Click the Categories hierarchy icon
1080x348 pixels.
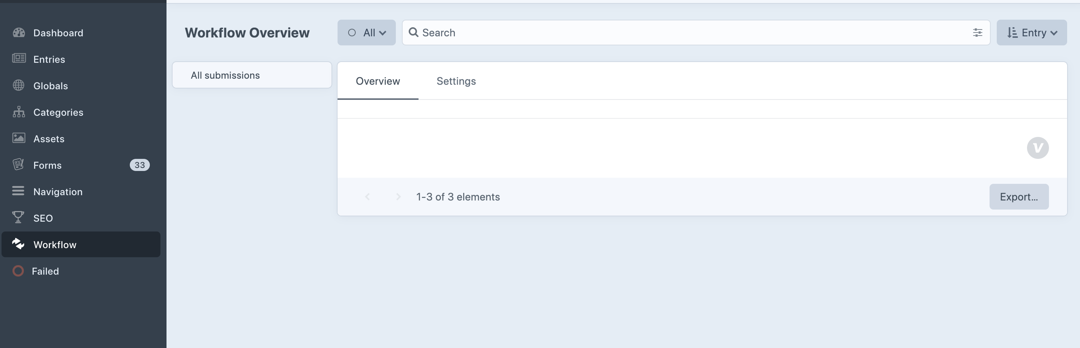(19, 112)
